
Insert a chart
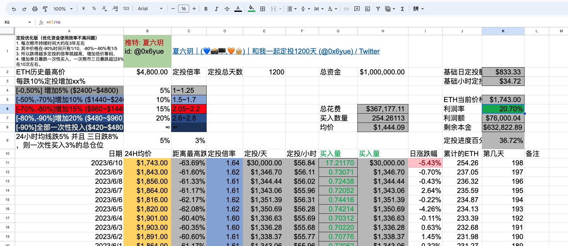coord(368,9)
